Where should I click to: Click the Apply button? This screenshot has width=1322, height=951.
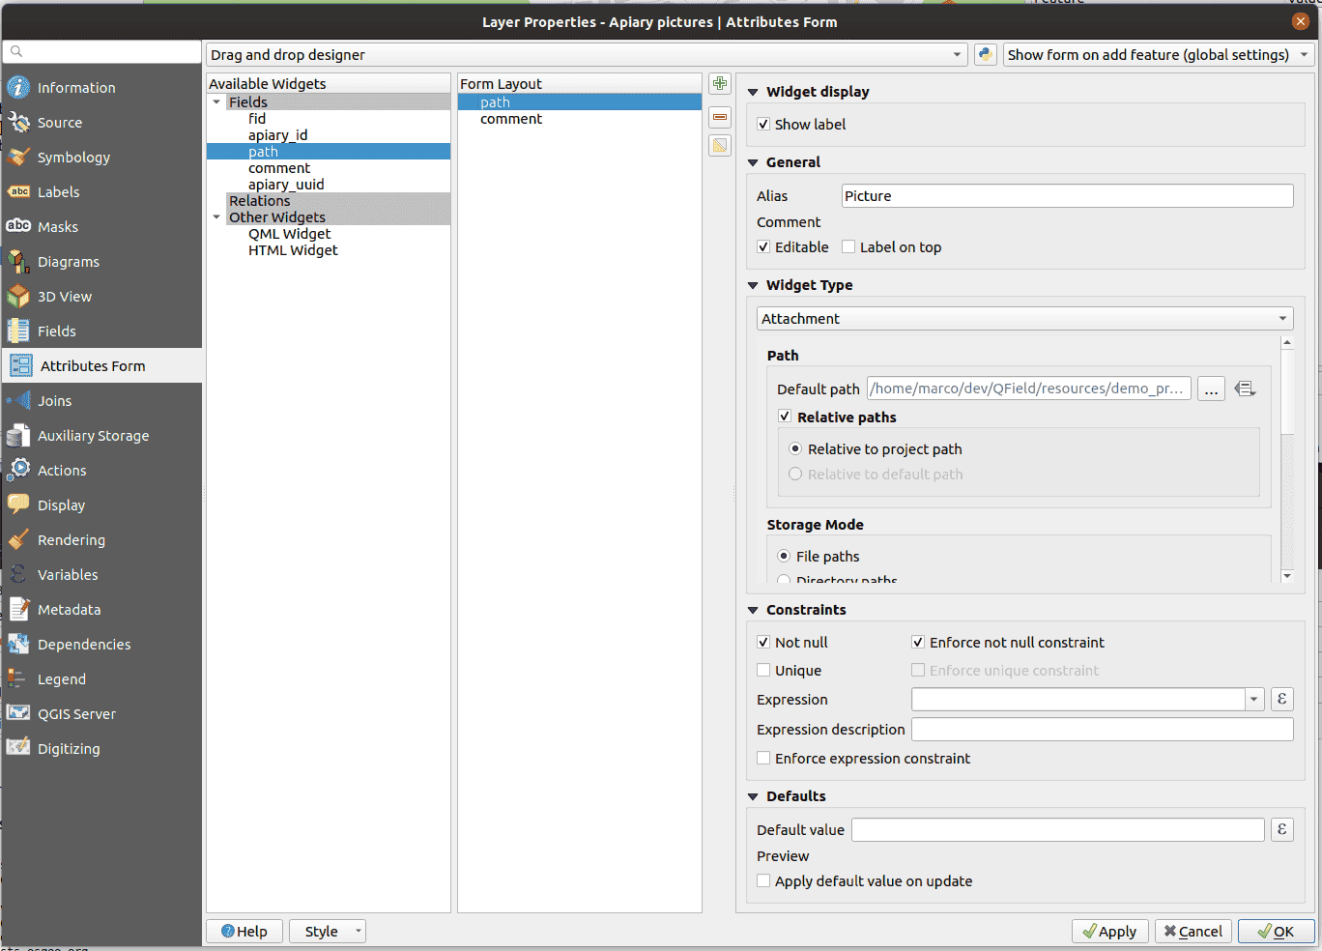click(1109, 931)
